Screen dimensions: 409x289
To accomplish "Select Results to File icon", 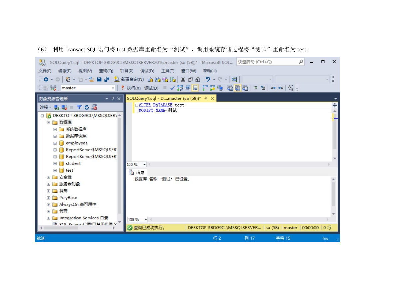I will [x=245, y=88].
